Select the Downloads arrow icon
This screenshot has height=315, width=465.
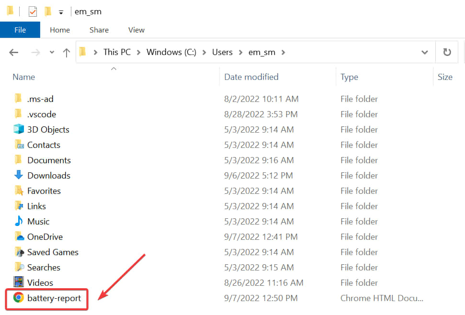(19, 175)
